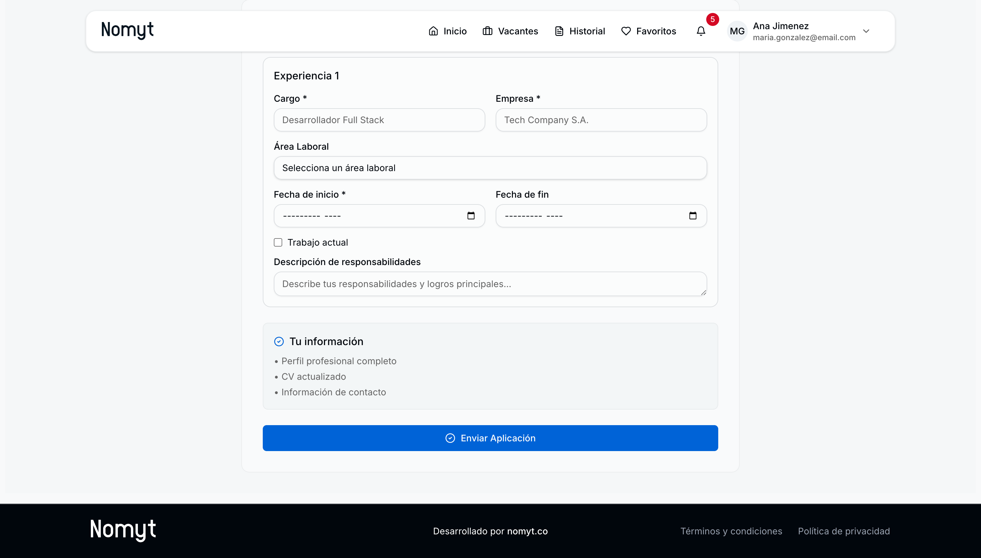The image size is (981, 558).
Task: Open the Política de privacidad link
Action: coord(844,531)
